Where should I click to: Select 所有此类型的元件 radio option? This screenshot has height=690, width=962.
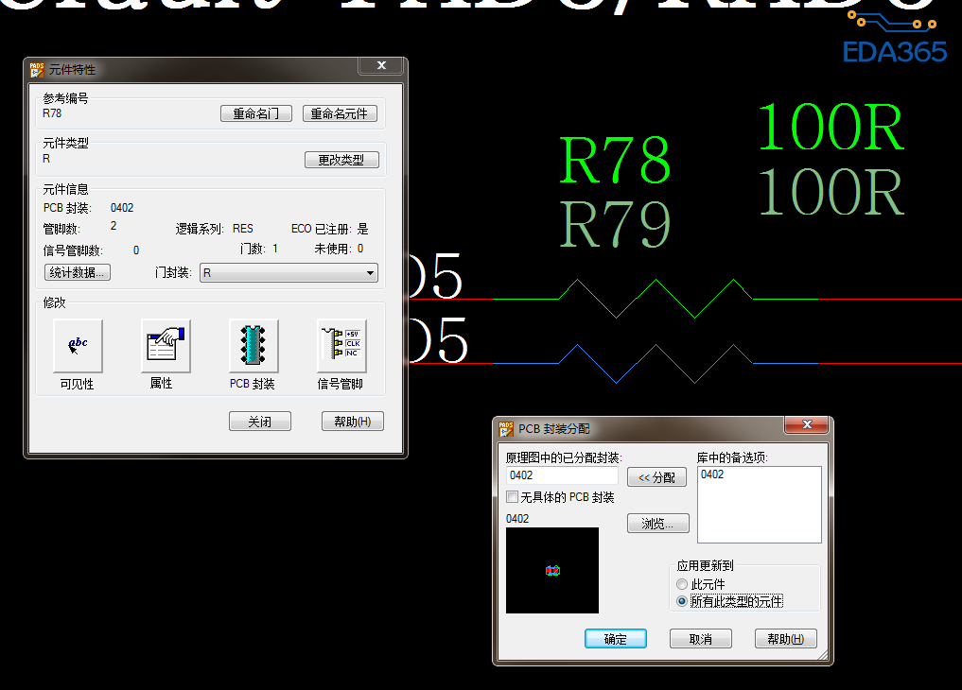point(682,601)
